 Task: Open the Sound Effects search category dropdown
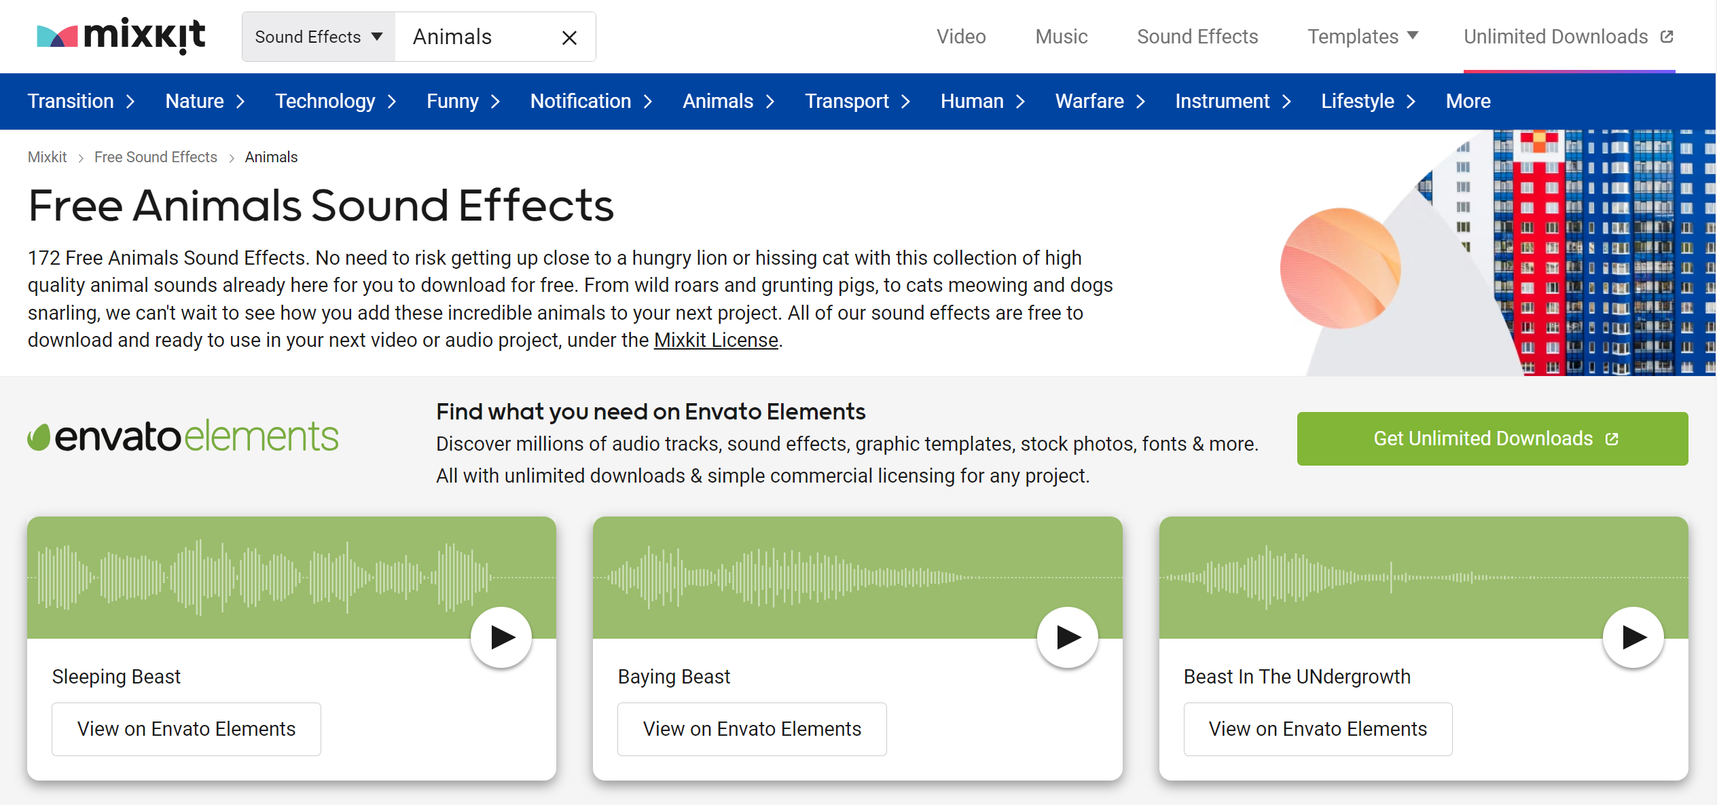click(x=319, y=37)
